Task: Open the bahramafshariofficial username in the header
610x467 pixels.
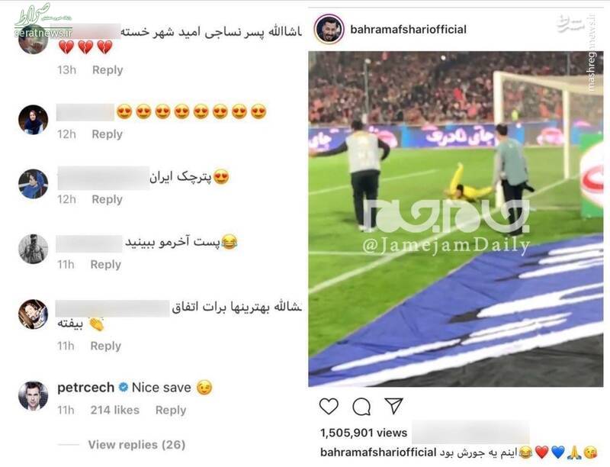Action: (x=408, y=30)
